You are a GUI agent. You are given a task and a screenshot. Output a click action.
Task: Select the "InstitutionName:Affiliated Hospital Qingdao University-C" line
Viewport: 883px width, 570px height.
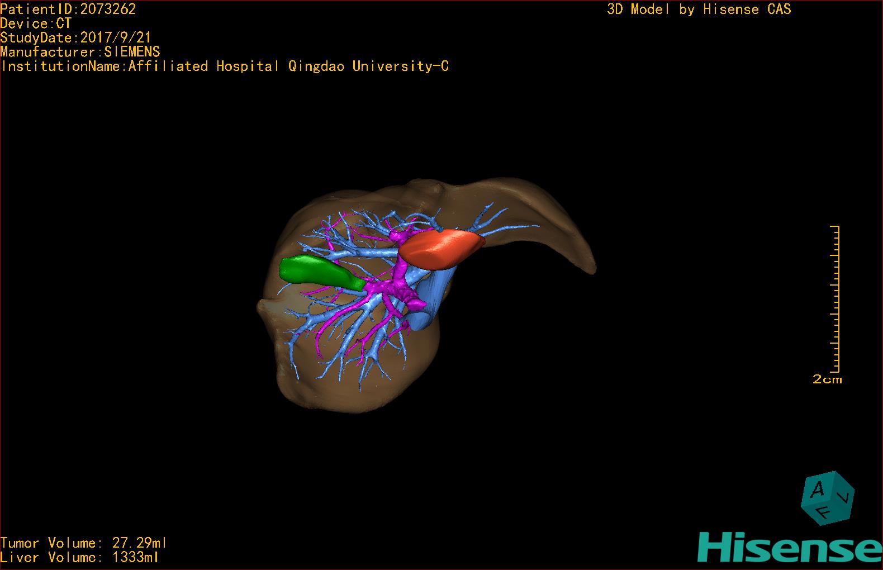(225, 66)
